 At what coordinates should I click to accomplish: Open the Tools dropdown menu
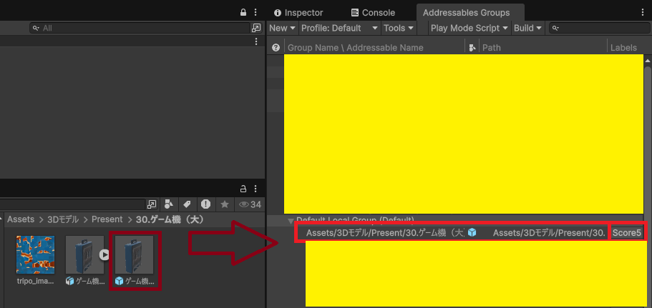point(399,28)
